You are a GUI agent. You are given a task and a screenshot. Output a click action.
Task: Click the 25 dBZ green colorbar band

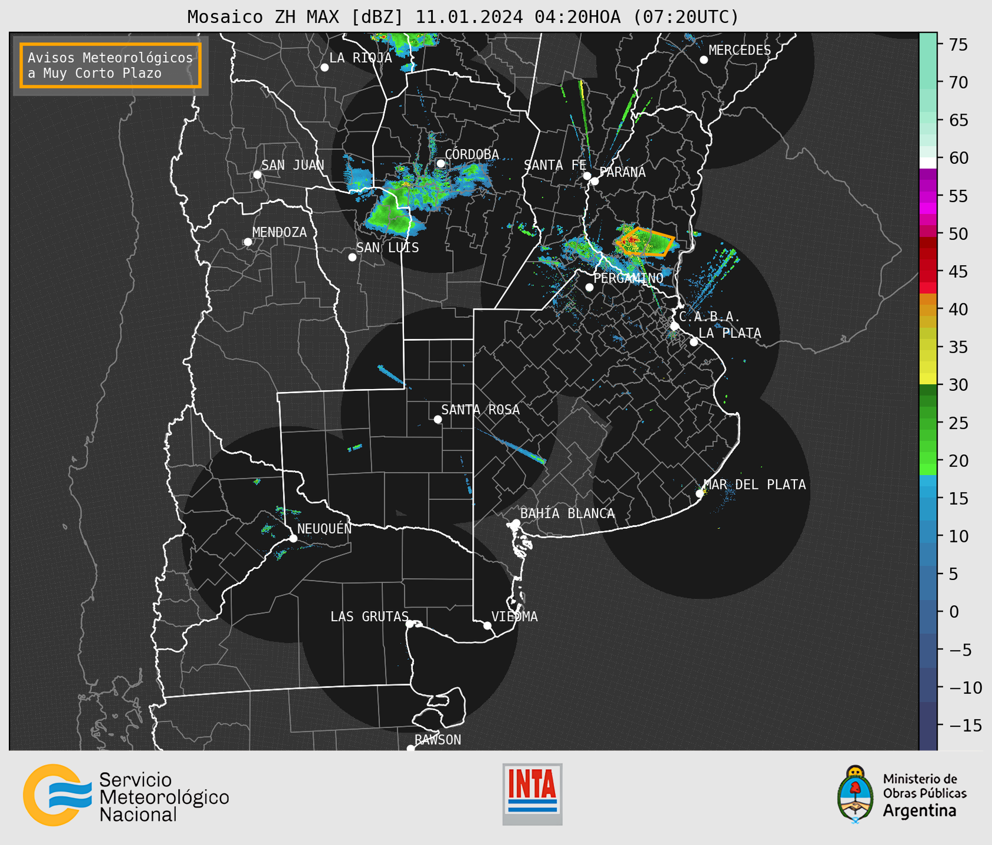928,422
